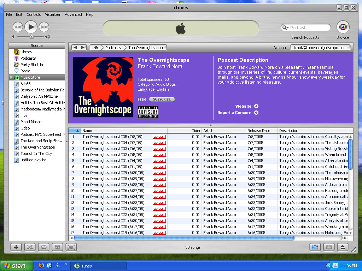Open the Edit menu

[19, 14]
